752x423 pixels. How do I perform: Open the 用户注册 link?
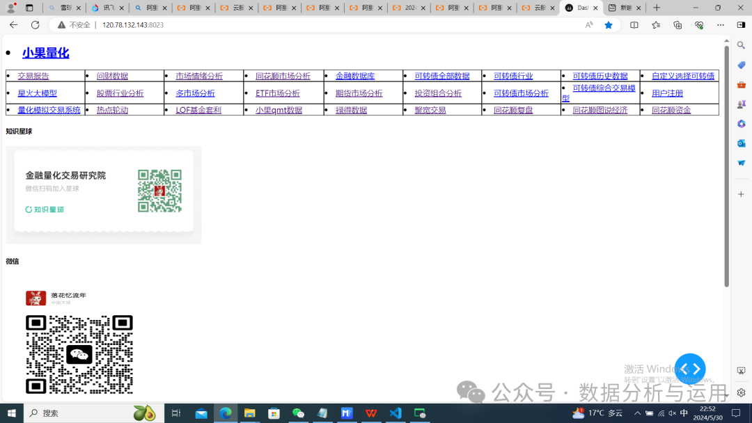tap(667, 93)
